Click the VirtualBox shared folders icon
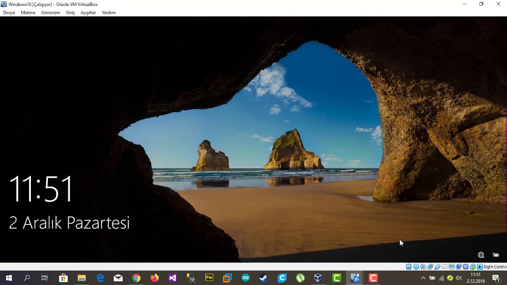507x285 pixels. pos(444,267)
